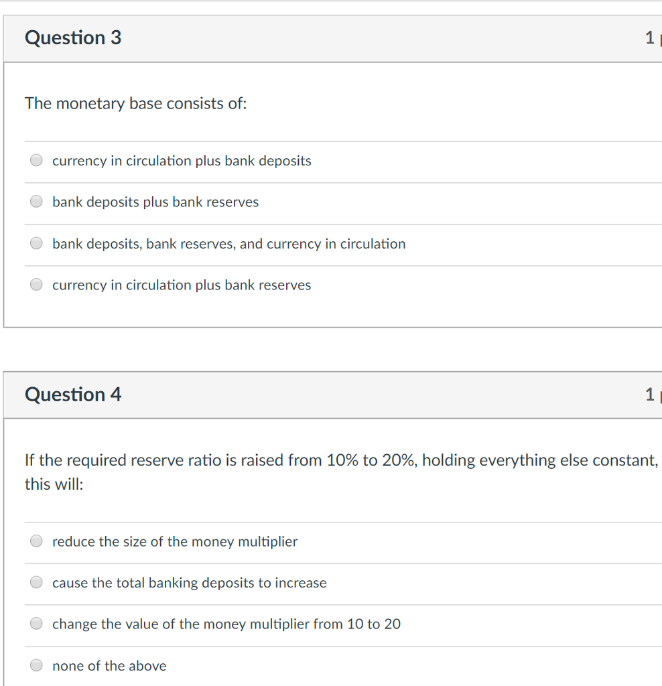This screenshot has height=686, width=662.
Task: Click the Question 3 header
Action: click(x=73, y=38)
